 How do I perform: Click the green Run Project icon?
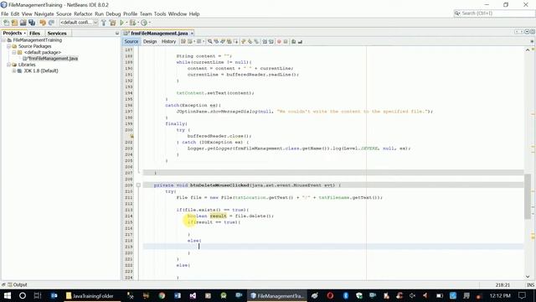[121, 23]
